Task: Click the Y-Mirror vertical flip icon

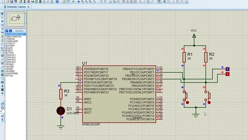Action: coord(2,120)
